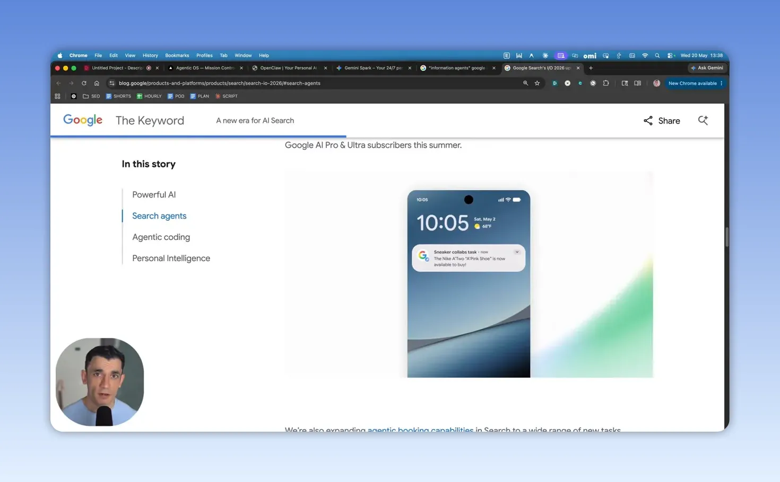Click the phone lock screen image
This screenshot has height=482, width=780.
click(469, 284)
